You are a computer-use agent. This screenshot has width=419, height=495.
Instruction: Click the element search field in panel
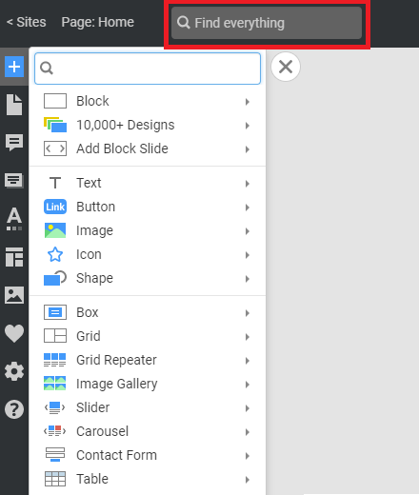[148, 69]
